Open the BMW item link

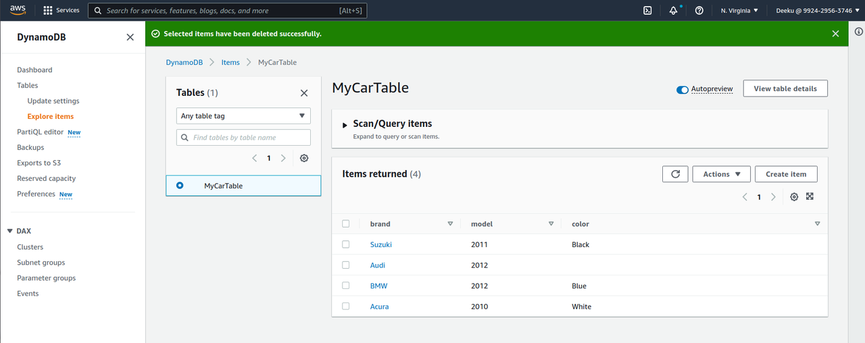379,286
